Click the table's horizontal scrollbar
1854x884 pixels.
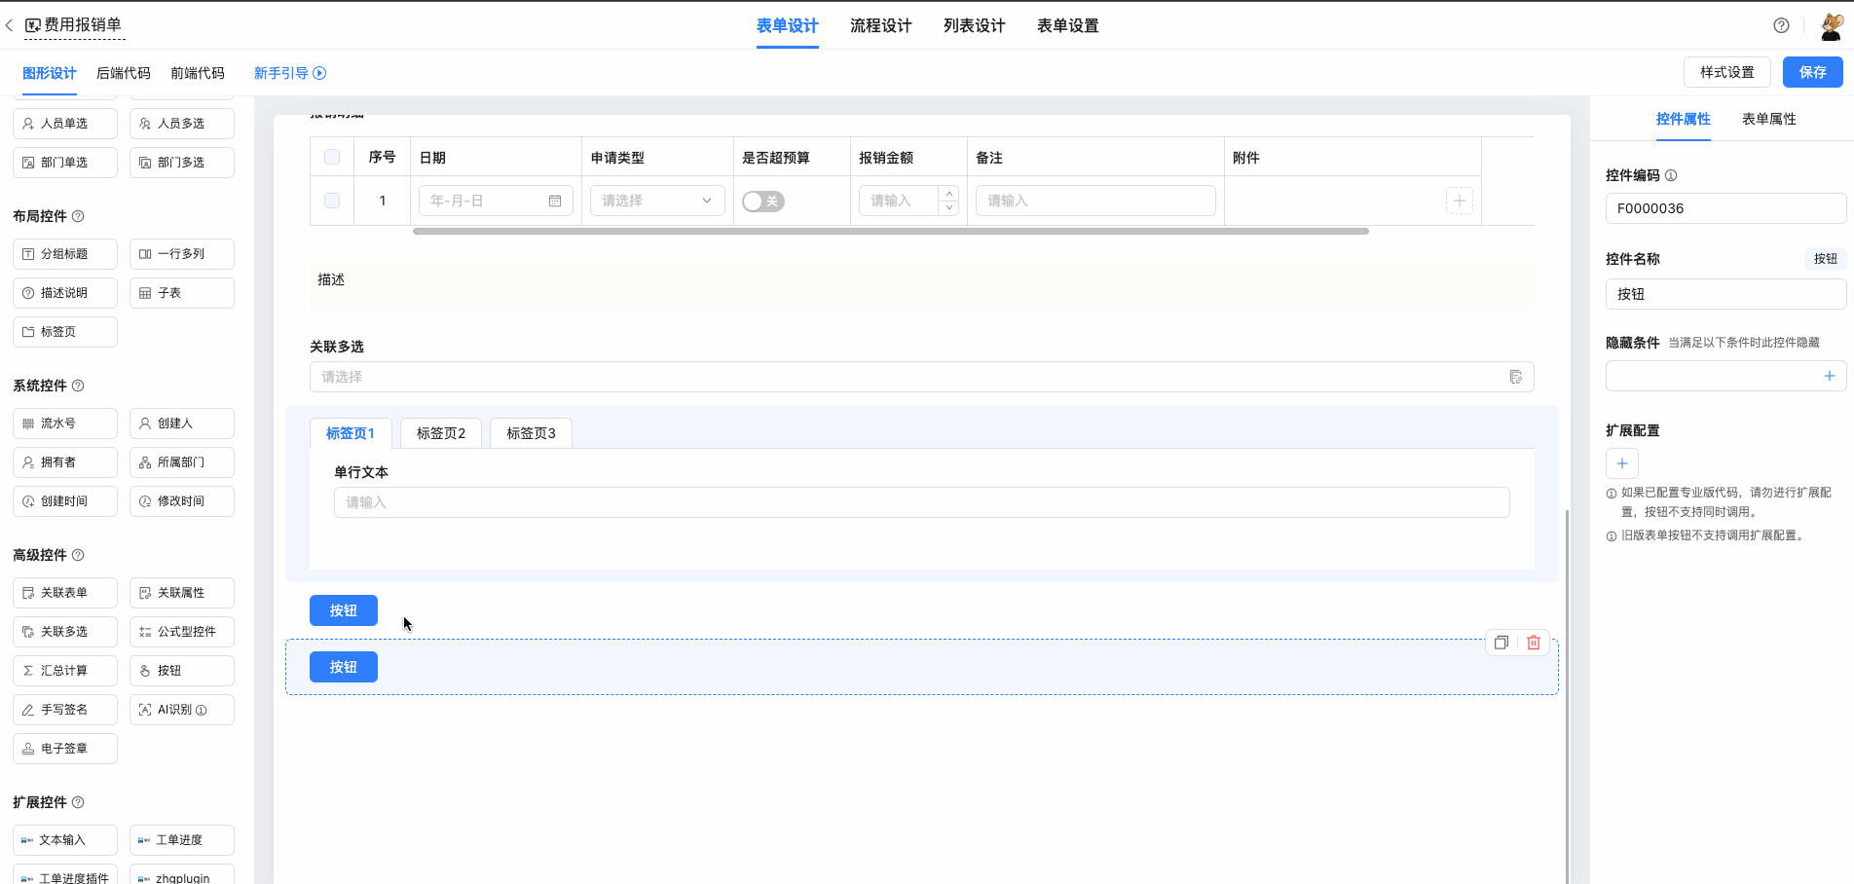[890, 232]
